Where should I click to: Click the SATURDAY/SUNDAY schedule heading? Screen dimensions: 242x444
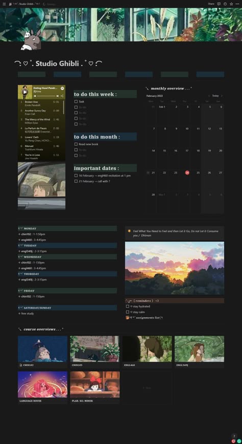(x=67, y=307)
